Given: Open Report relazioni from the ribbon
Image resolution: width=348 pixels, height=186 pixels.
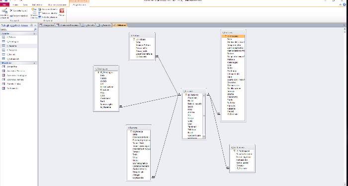Looking at the screenshot, I should [19, 16].
